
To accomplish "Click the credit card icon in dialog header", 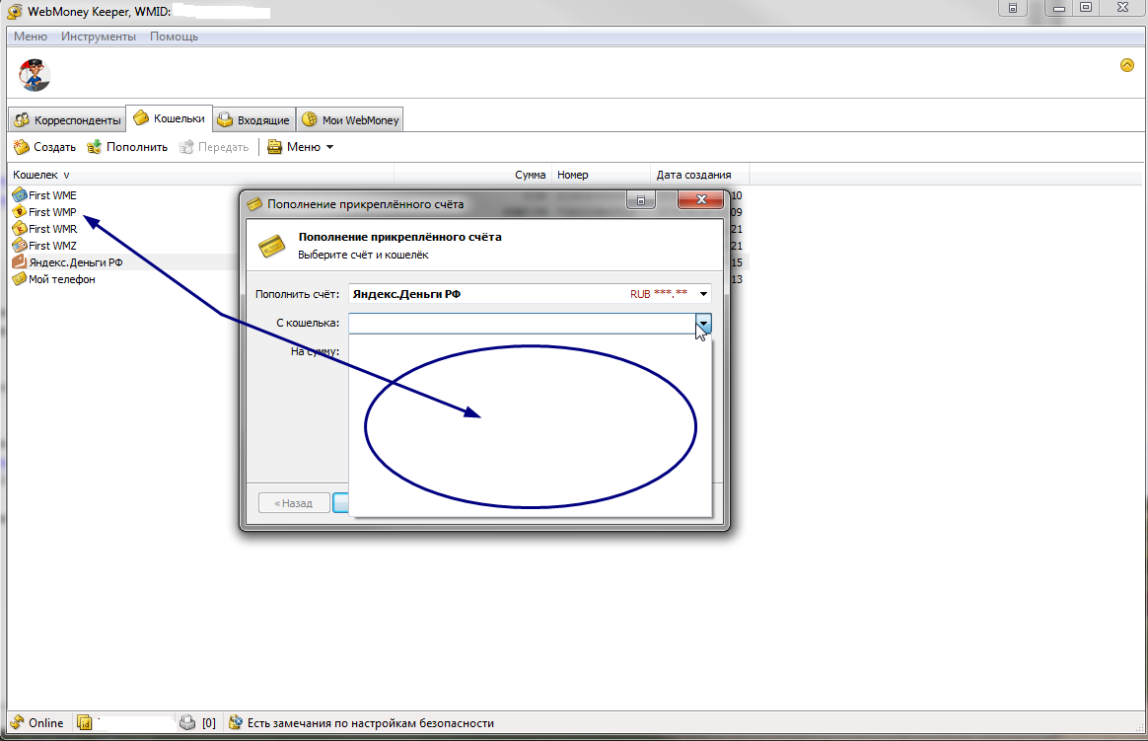I will [271, 246].
